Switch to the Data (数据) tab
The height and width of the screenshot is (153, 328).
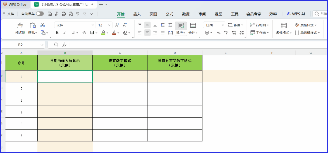pos(186,14)
